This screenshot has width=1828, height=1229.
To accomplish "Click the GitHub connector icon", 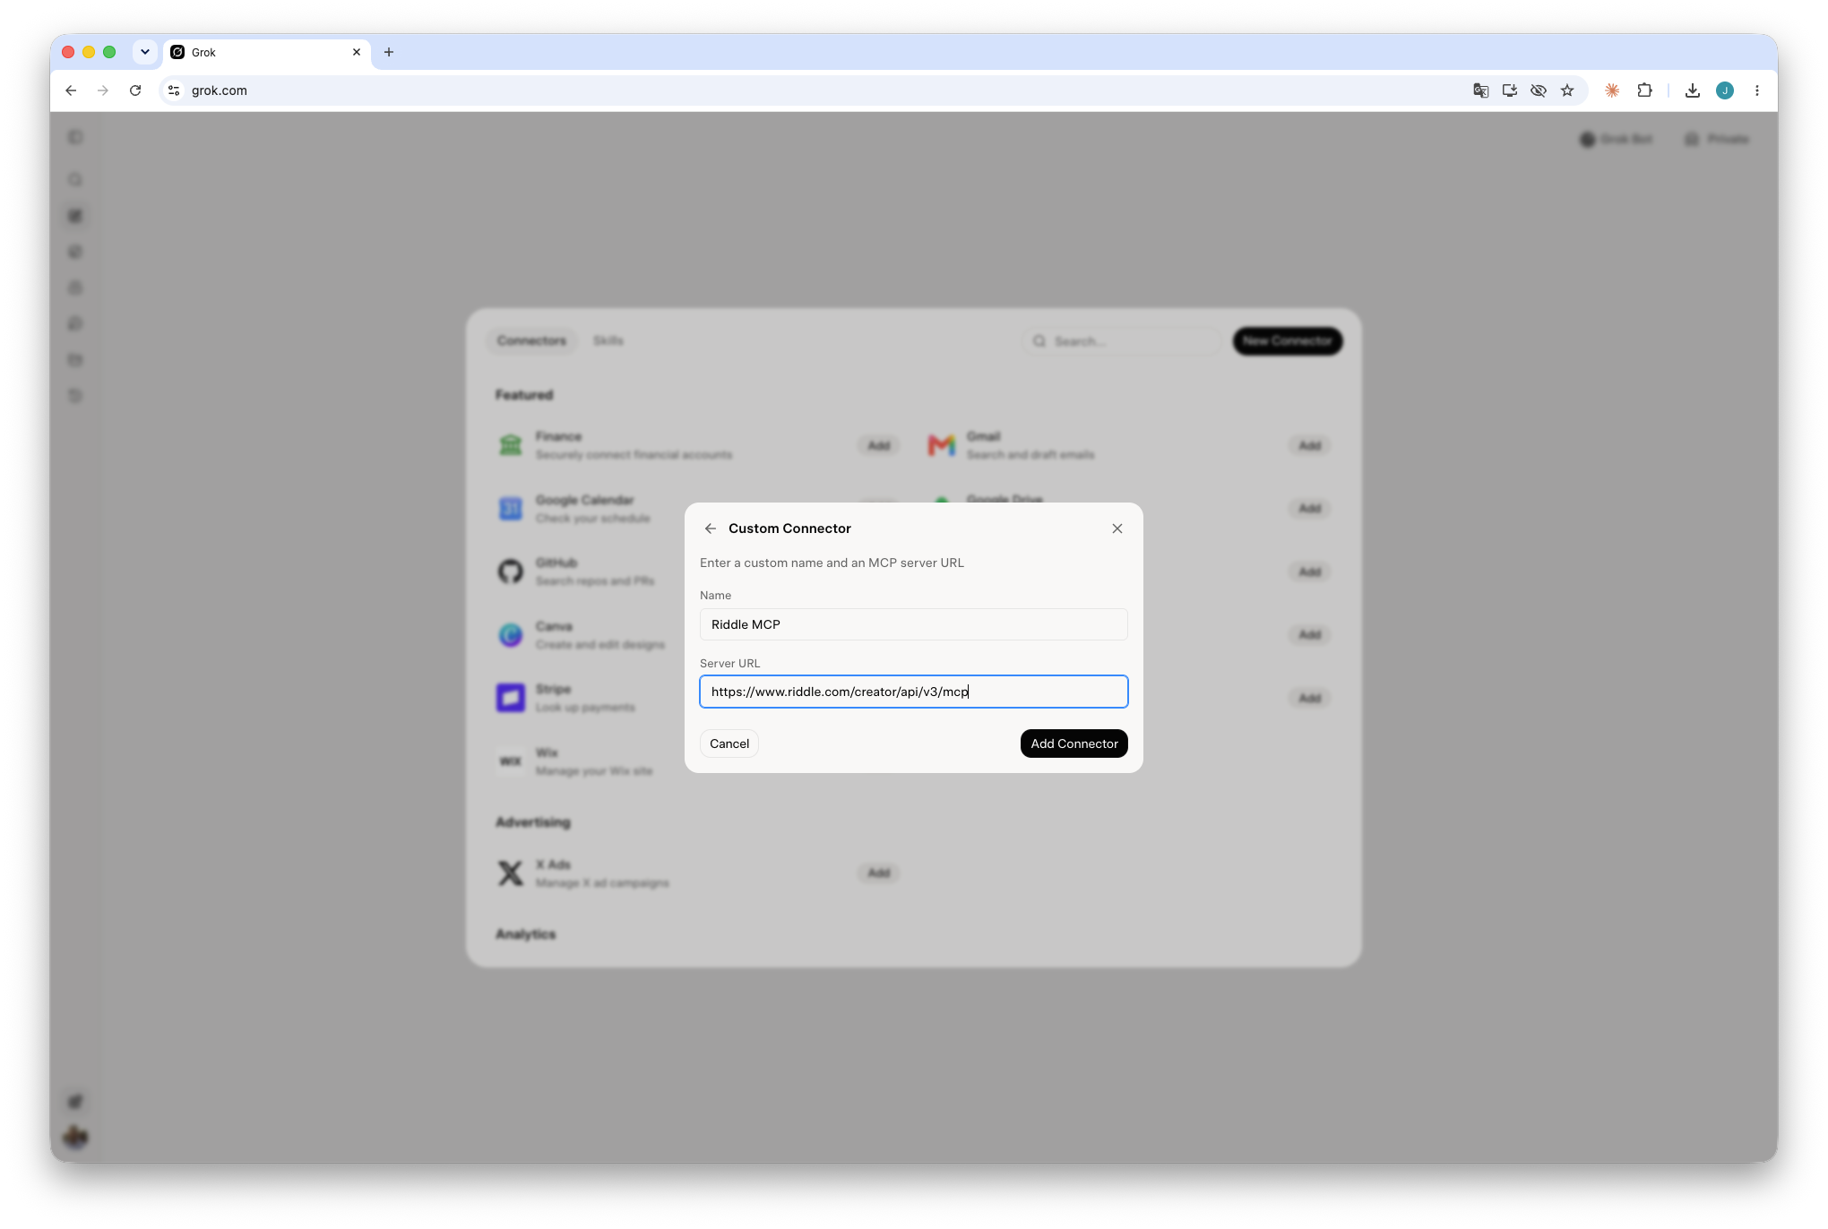I will point(511,572).
